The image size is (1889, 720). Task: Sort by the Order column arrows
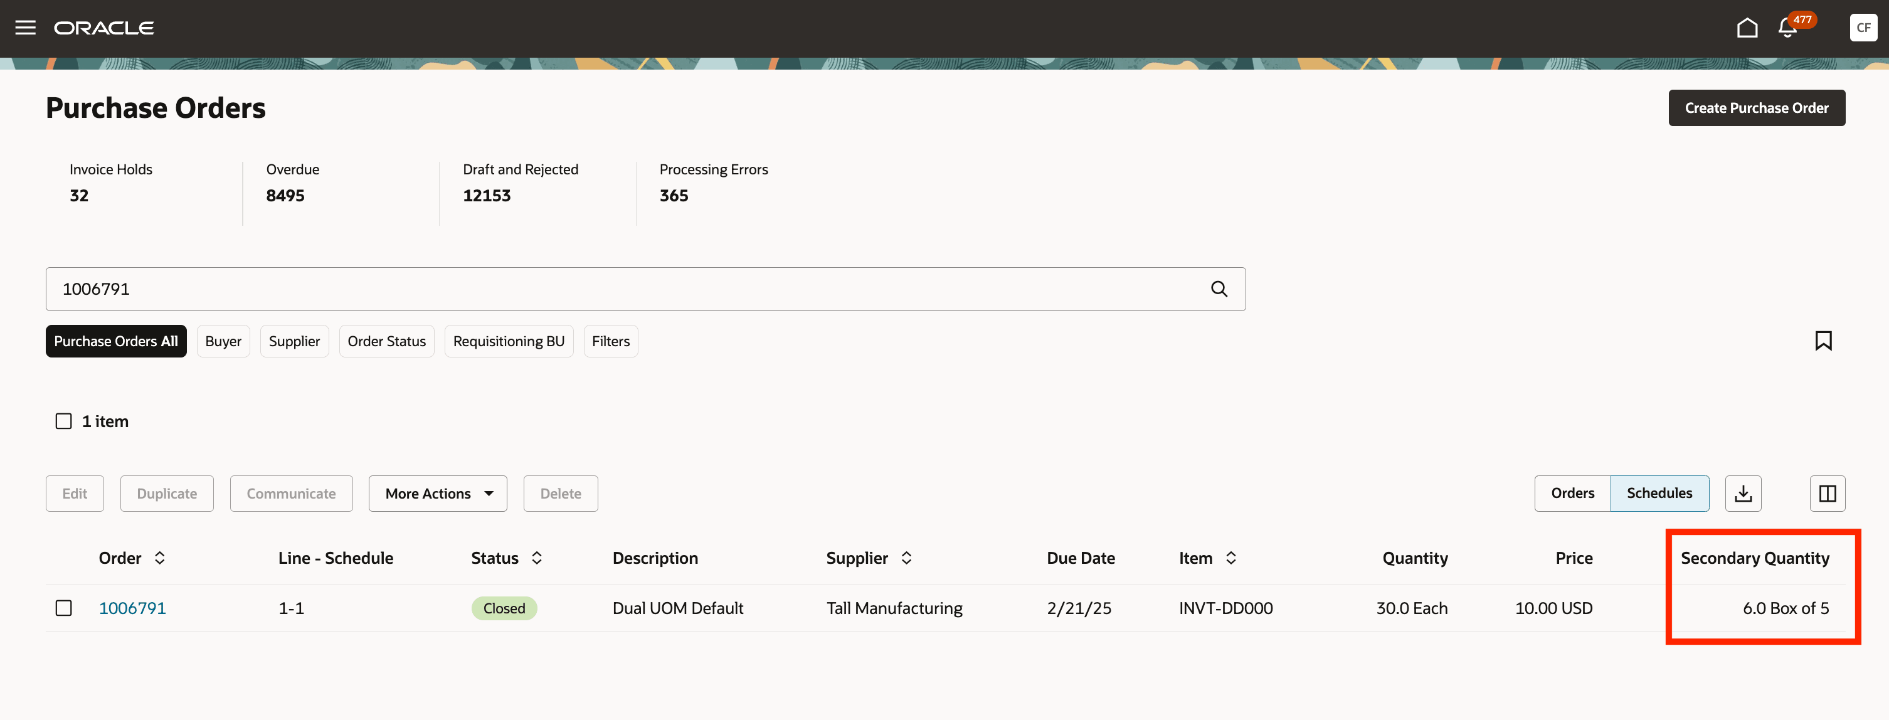tap(160, 558)
